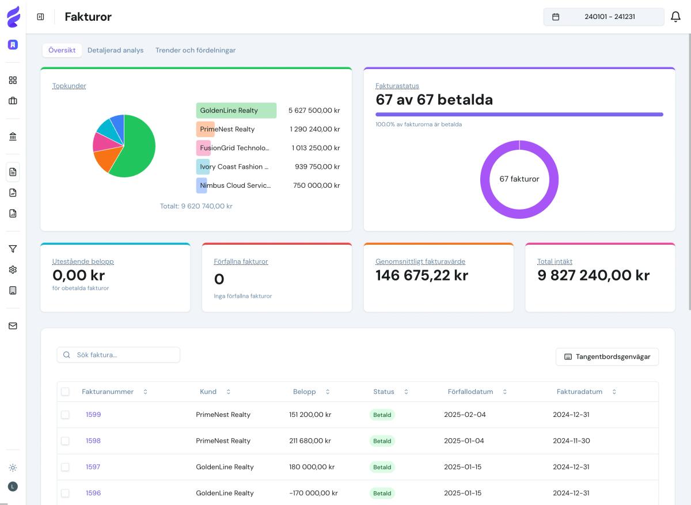Open invoice number 1598 link
The height and width of the screenshot is (505, 691).
[x=93, y=441]
